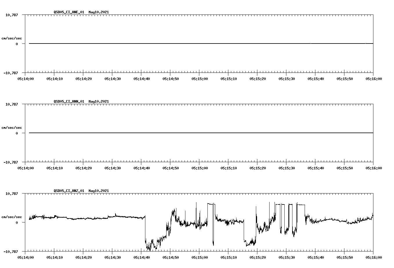This screenshot has width=394, height=268.
Task: Click the cm/sec/sec label on top plot
Action: point(12,38)
